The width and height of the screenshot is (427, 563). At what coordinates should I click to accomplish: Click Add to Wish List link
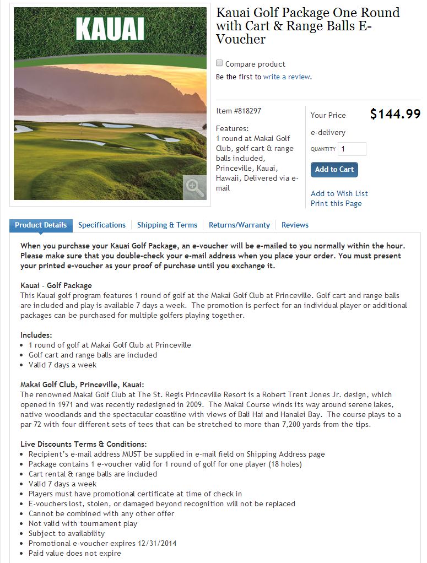[339, 193]
